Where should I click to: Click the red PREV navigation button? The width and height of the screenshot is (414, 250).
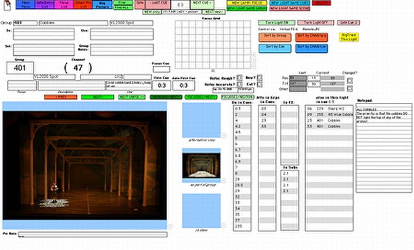pyautogui.click(x=61, y=97)
